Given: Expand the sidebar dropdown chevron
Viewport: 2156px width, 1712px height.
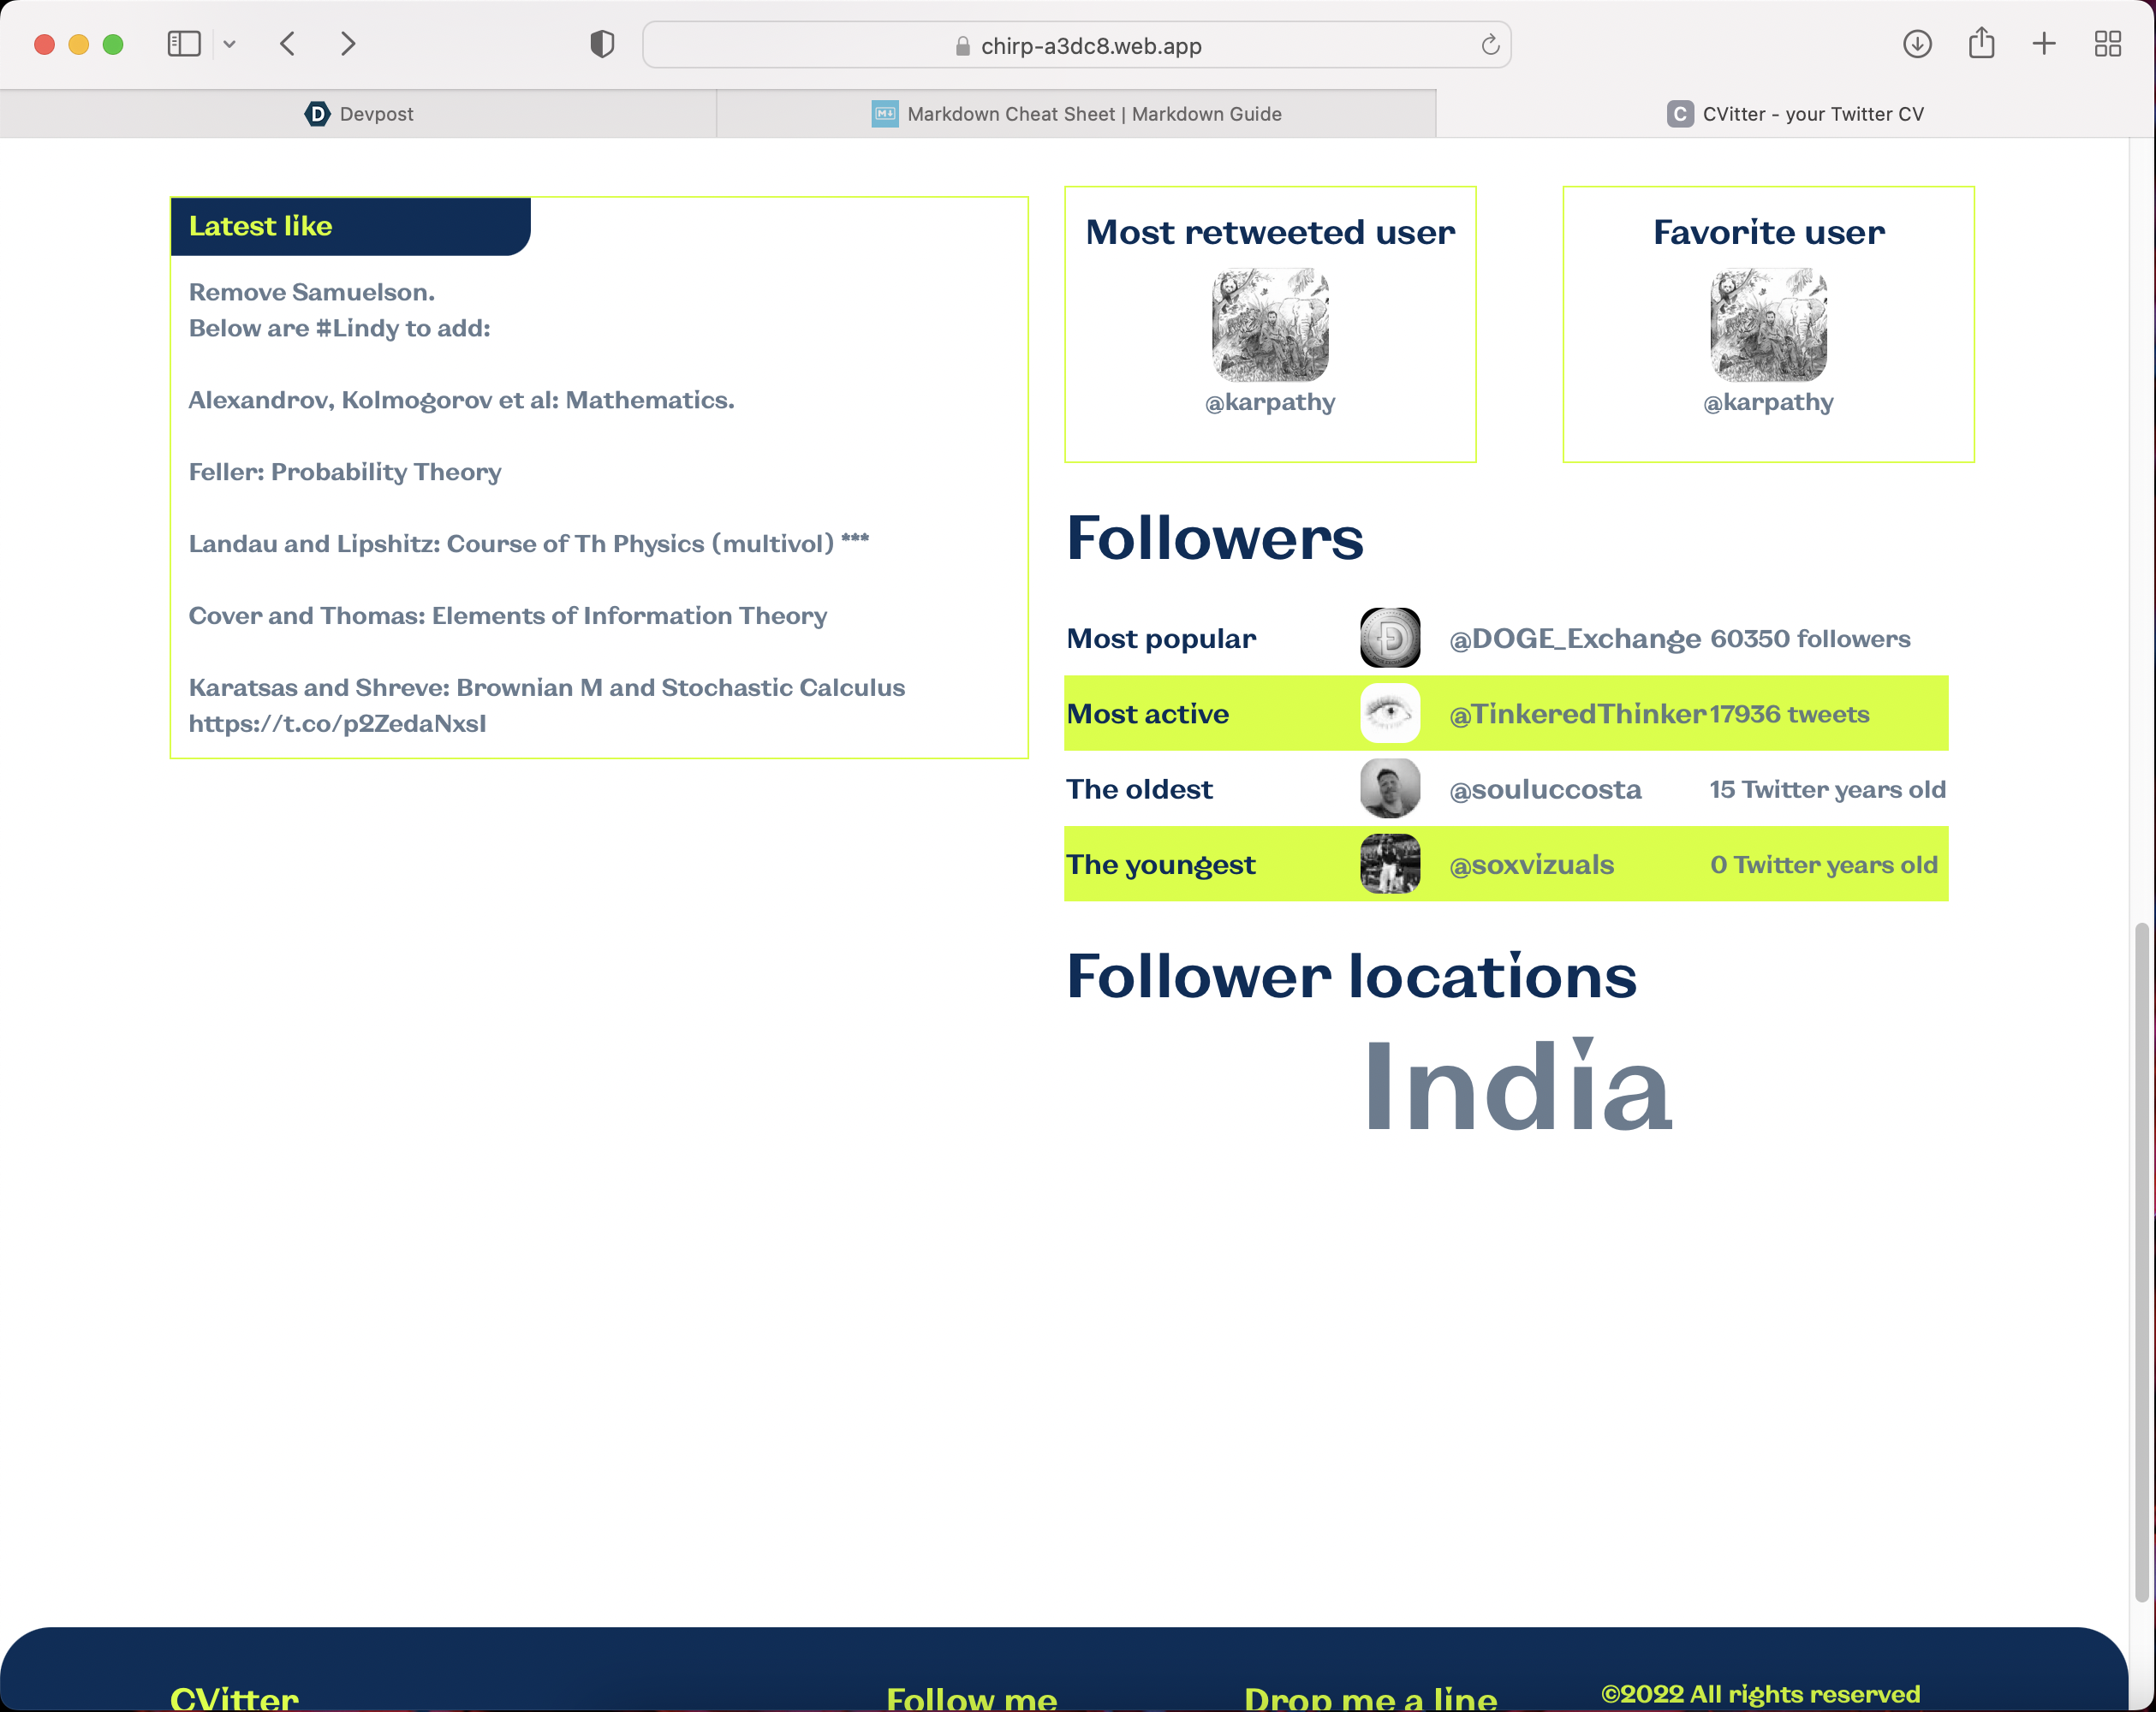Looking at the screenshot, I should click(229, 44).
